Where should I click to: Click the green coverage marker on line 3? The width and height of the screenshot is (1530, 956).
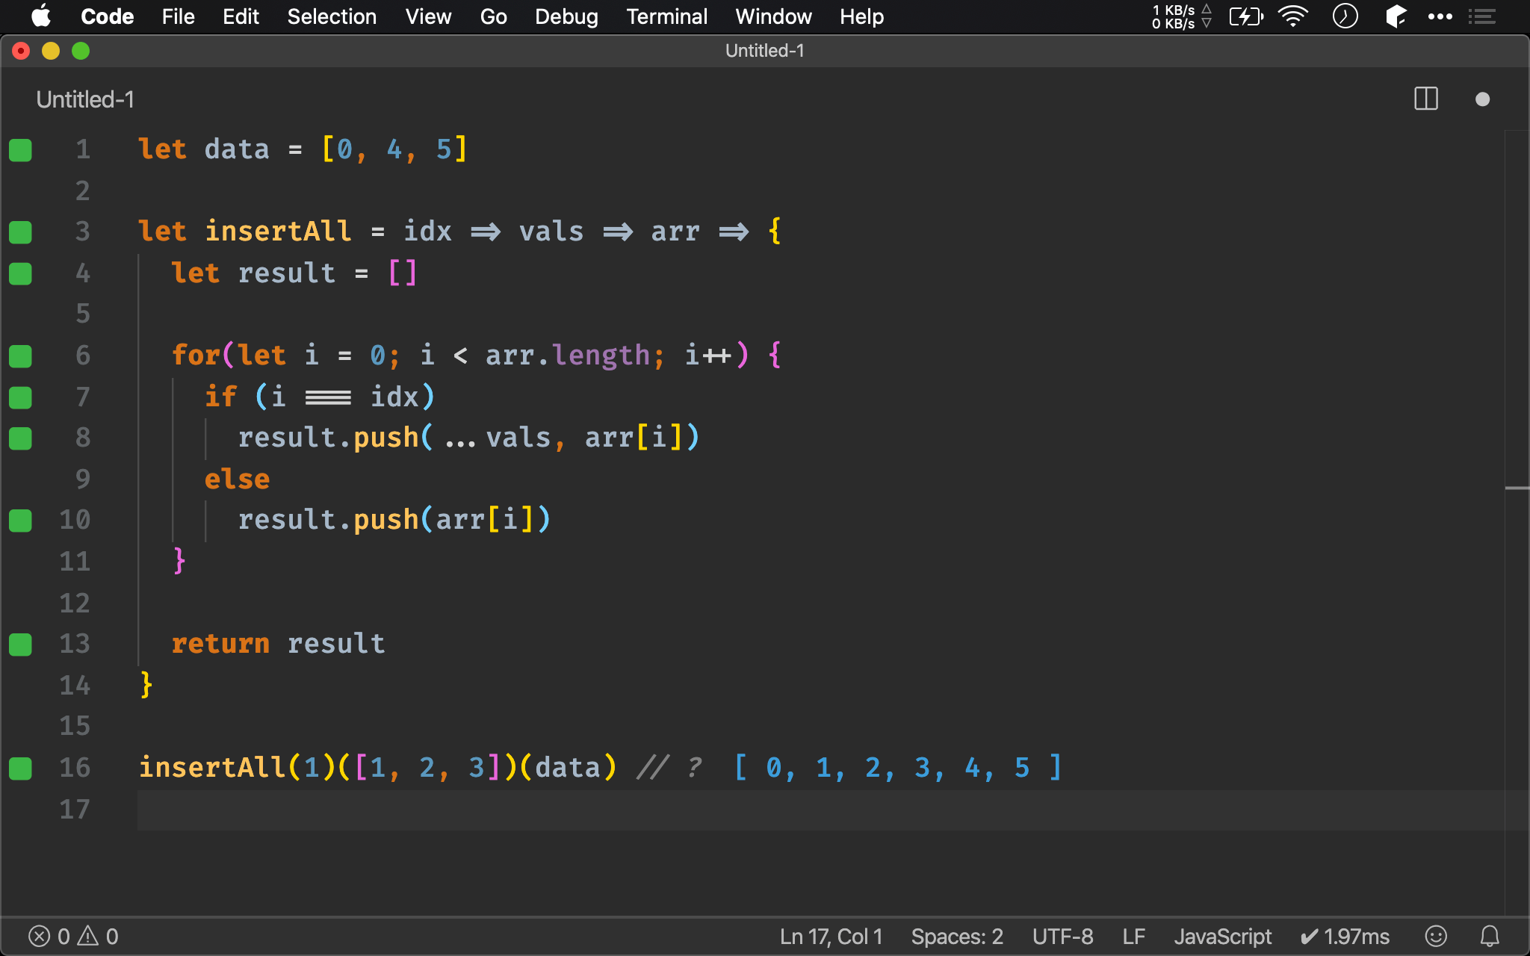tap(21, 232)
